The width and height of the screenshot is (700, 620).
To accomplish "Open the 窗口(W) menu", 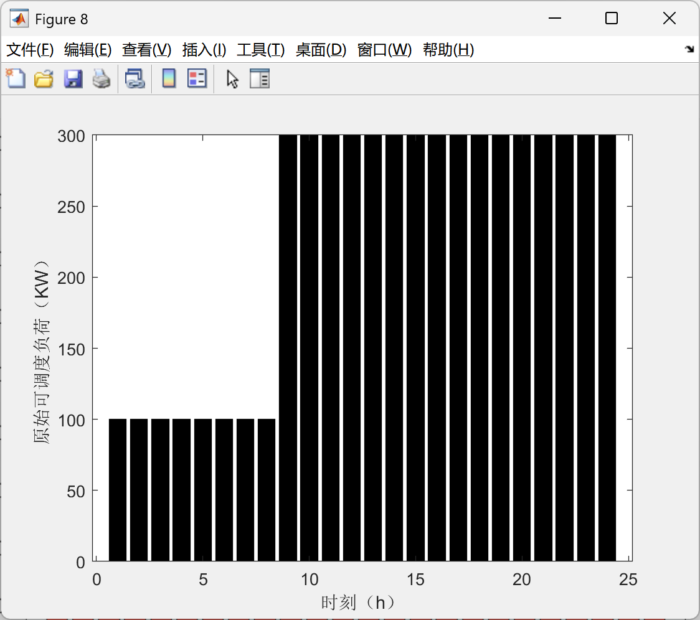I will (x=384, y=50).
